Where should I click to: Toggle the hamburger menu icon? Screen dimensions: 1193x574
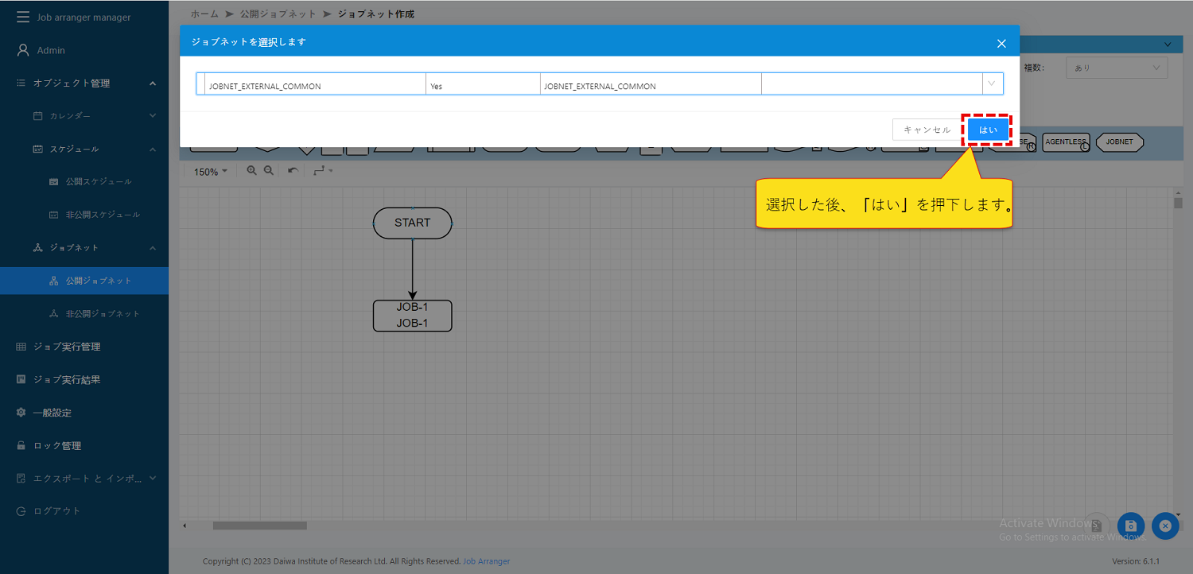23,17
